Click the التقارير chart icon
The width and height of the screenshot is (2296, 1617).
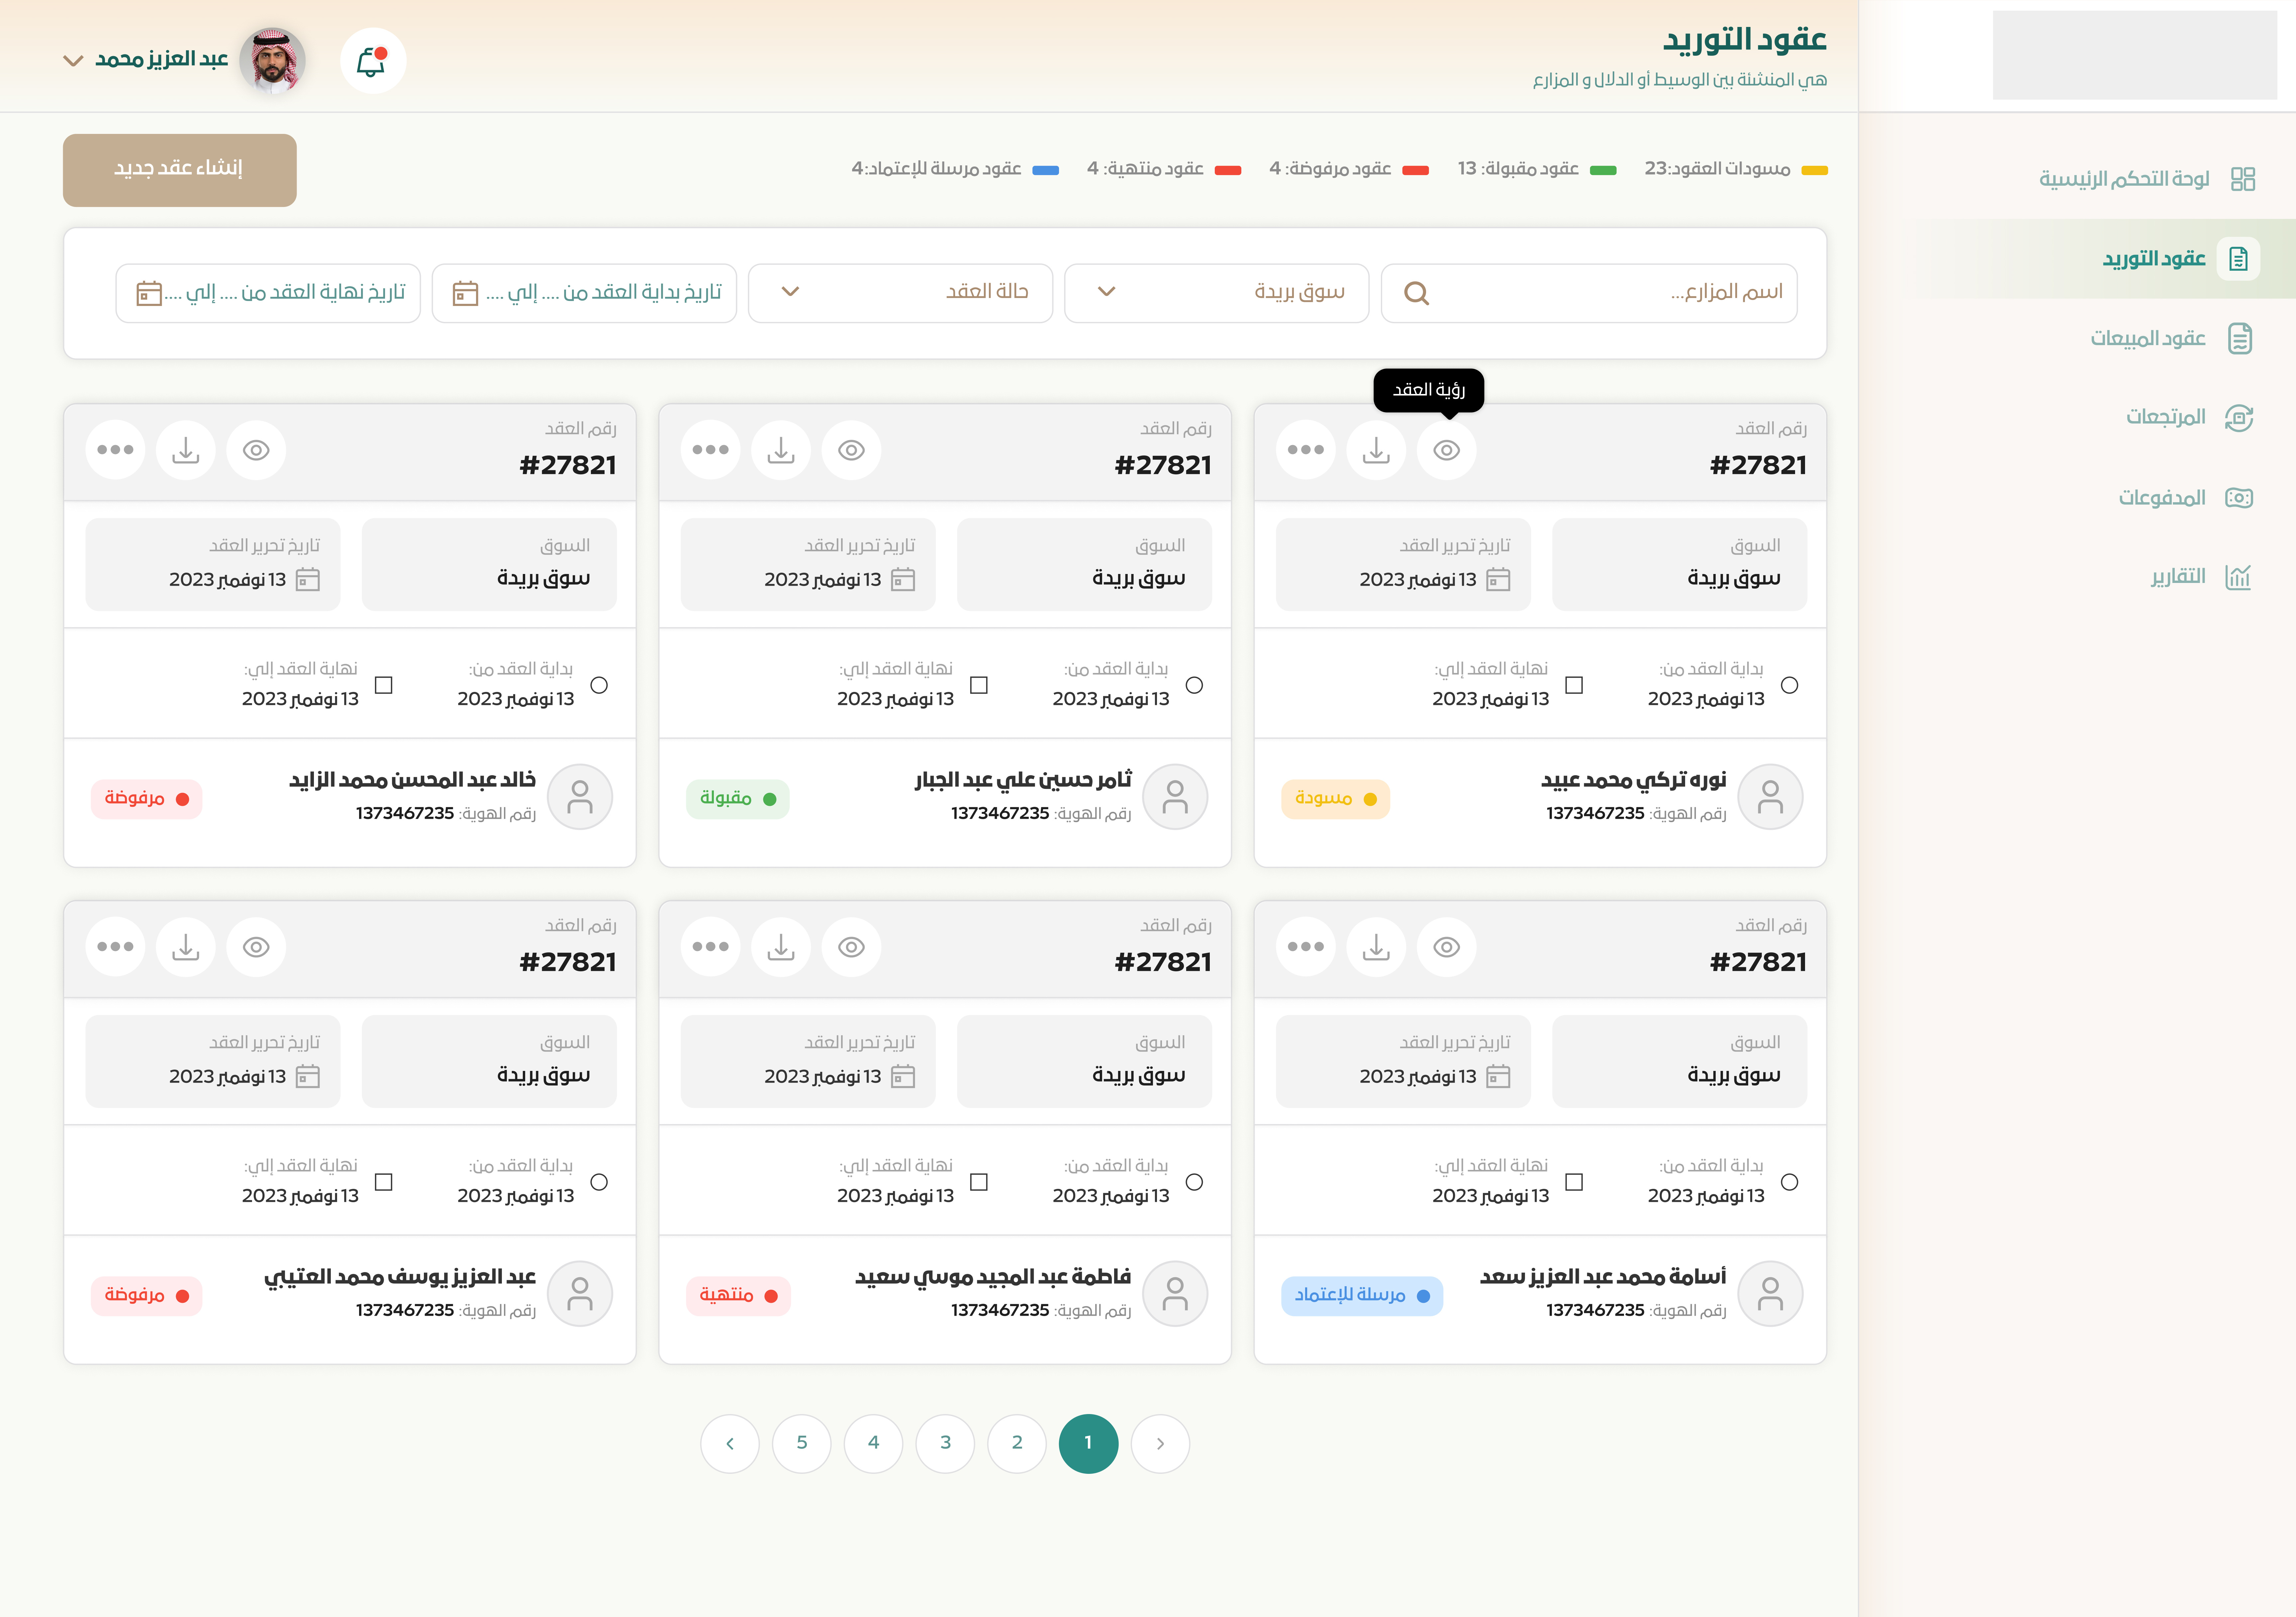click(2238, 577)
